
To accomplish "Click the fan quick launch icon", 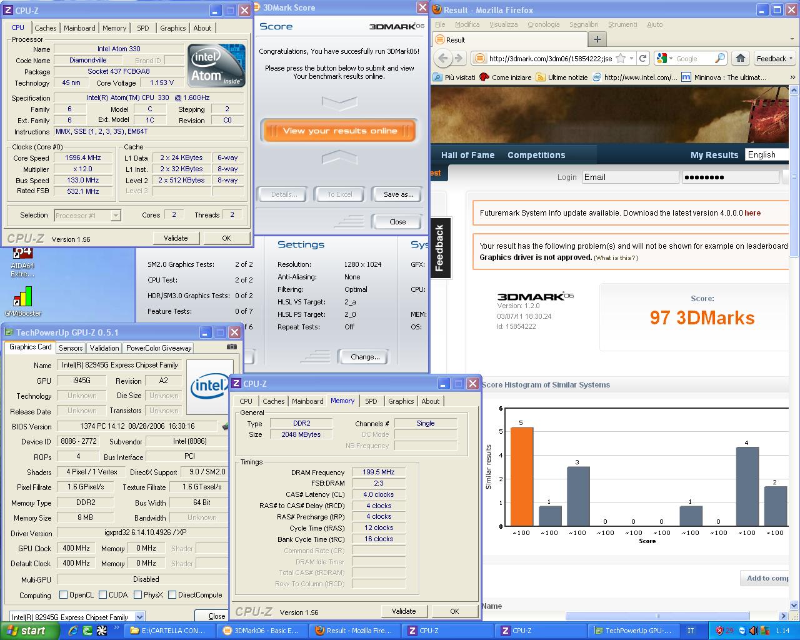I will point(101,631).
